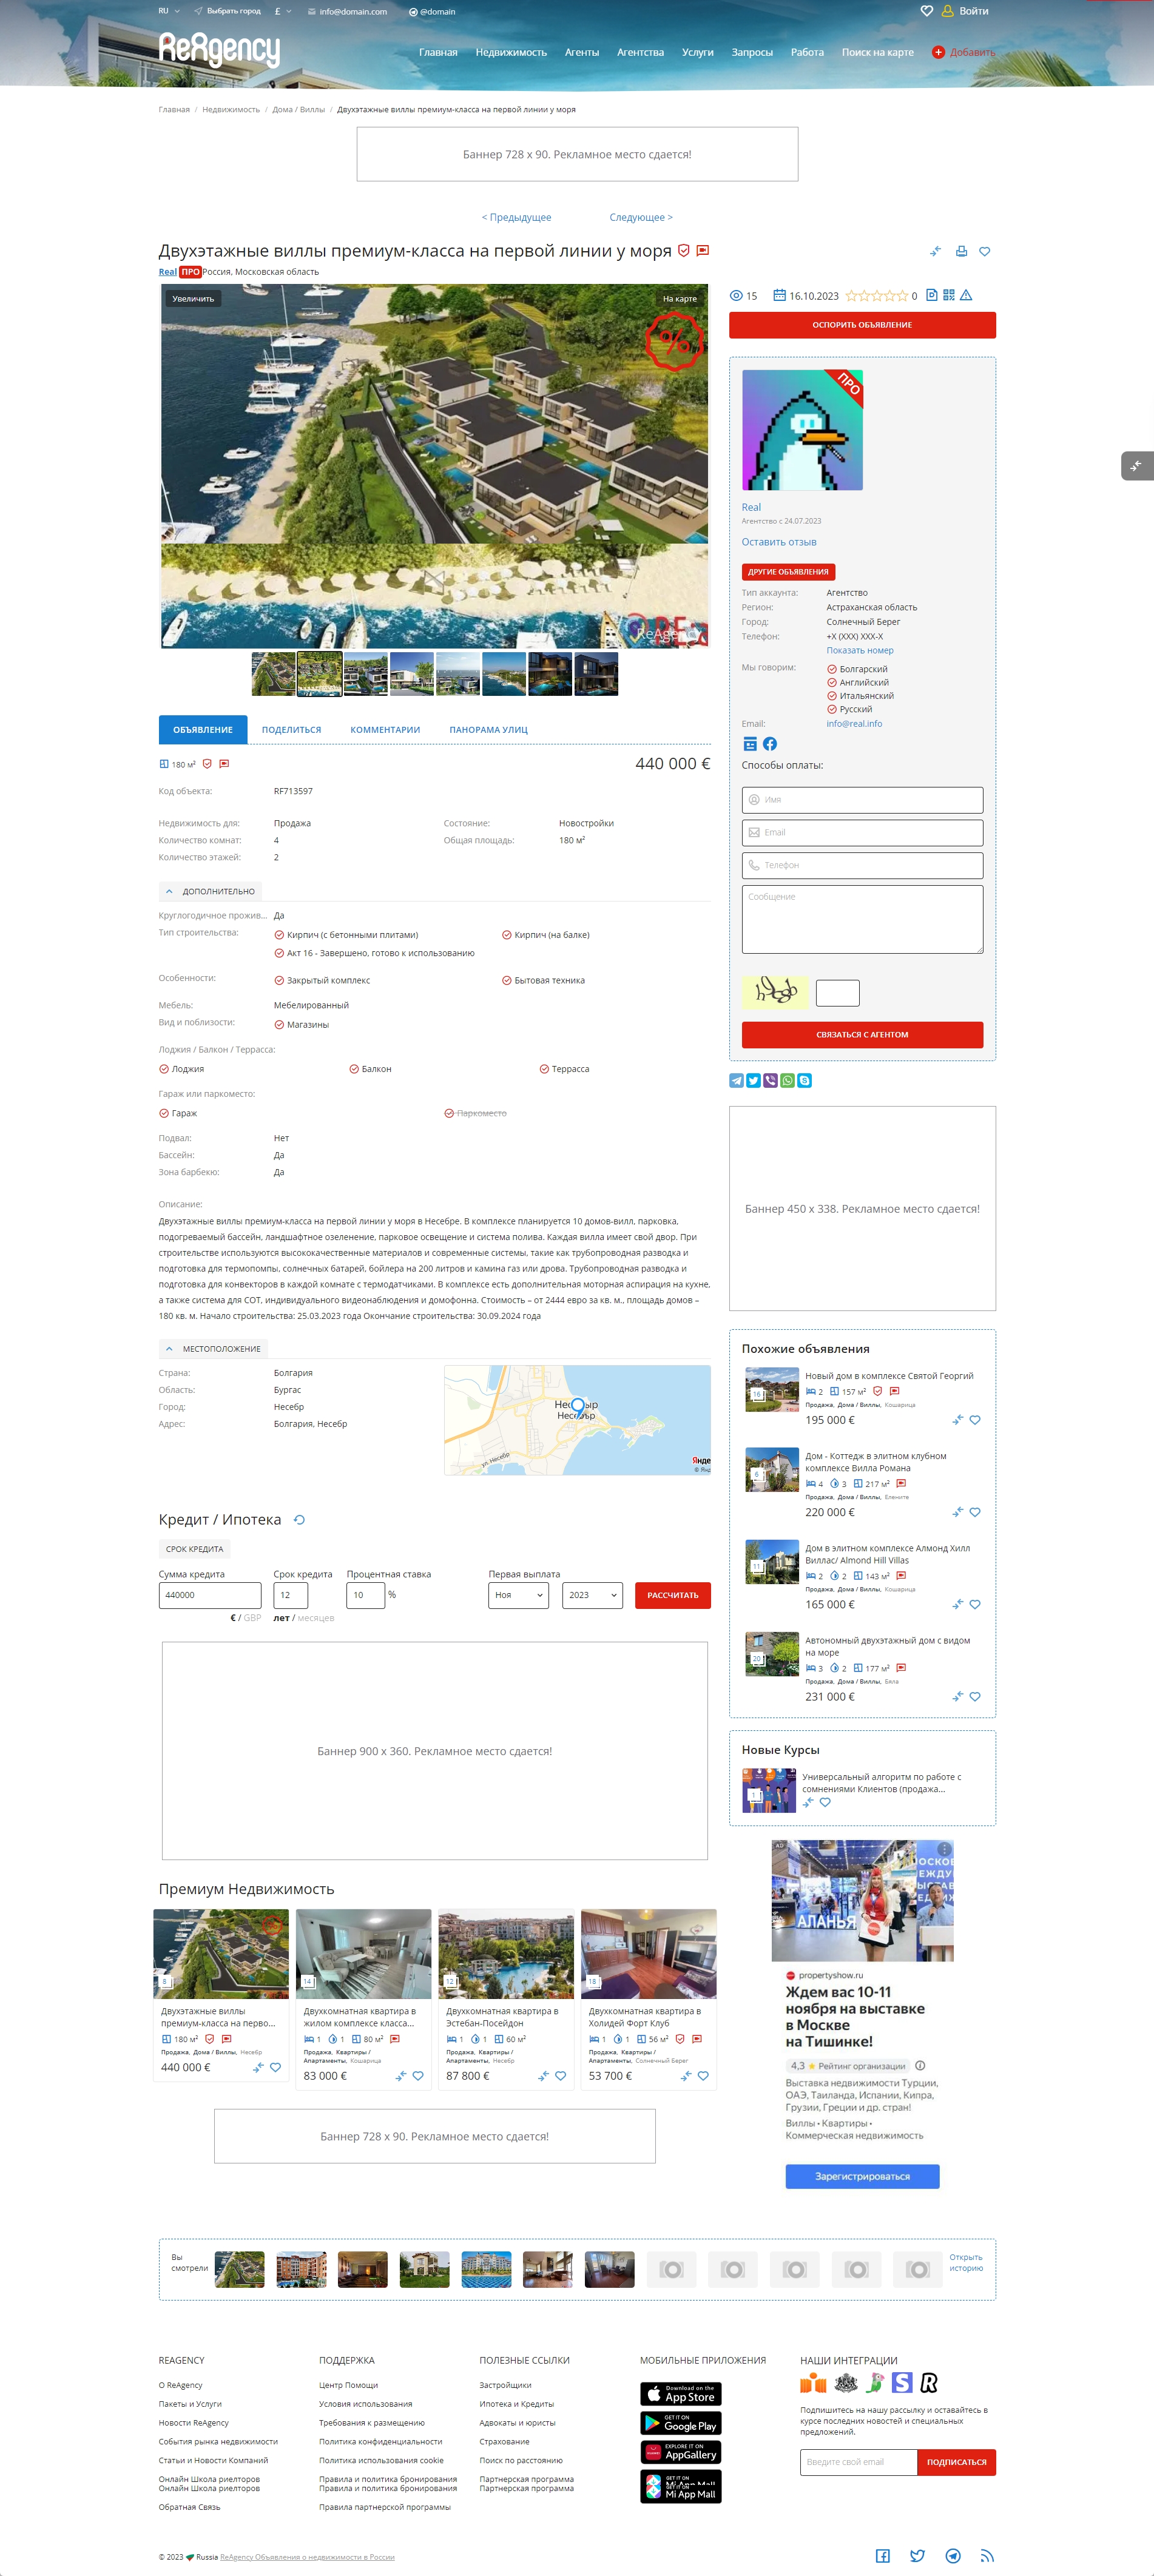The height and width of the screenshot is (2576, 1154).
Task: Open the QR code icon for this listing
Action: (949, 295)
